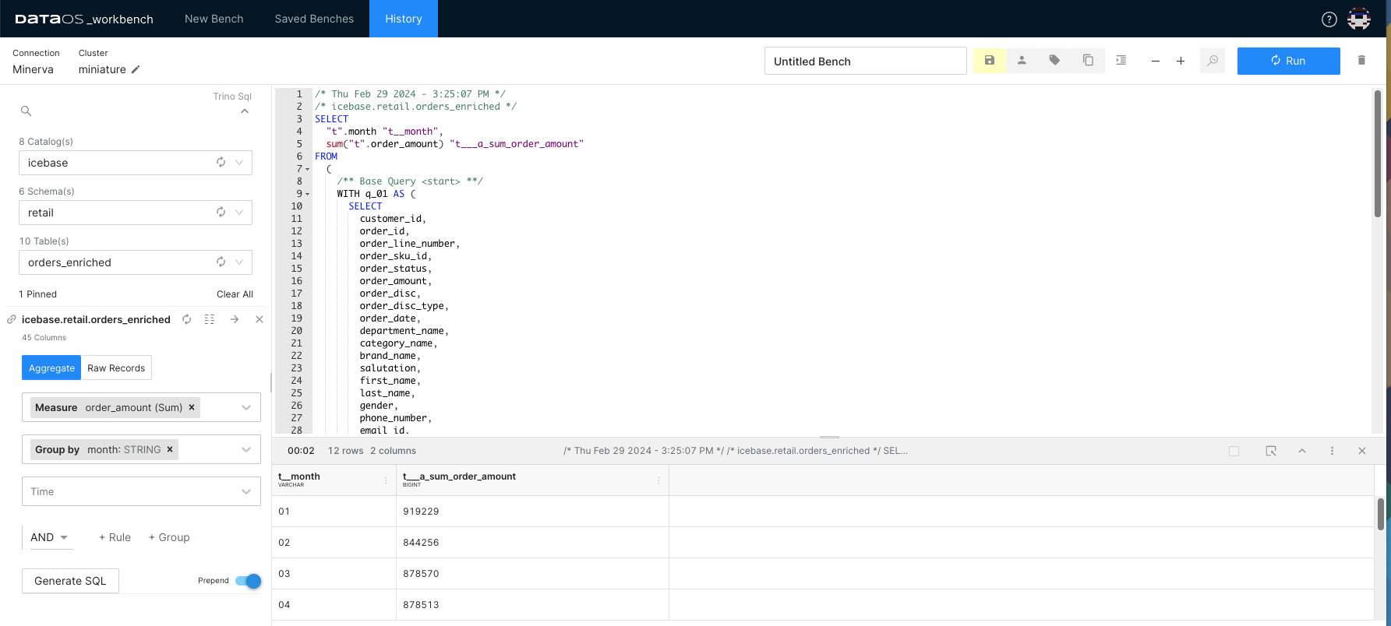Open the Table dropdown showing orders_enriched
Image resolution: width=1391 pixels, height=626 pixels.
(x=136, y=262)
